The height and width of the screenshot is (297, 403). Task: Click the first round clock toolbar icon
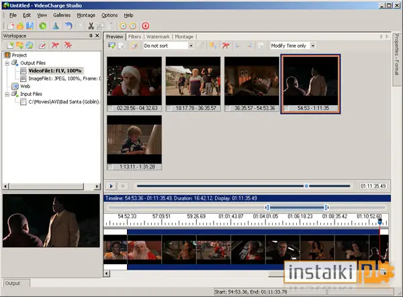pyautogui.click(x=123, y=26)
